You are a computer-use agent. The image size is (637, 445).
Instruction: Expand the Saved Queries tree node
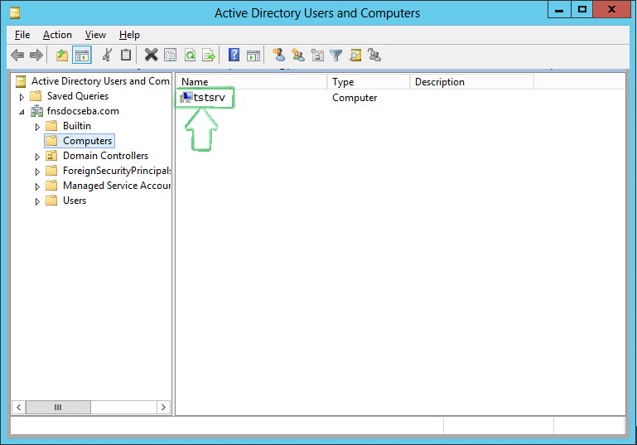[22, 96]
